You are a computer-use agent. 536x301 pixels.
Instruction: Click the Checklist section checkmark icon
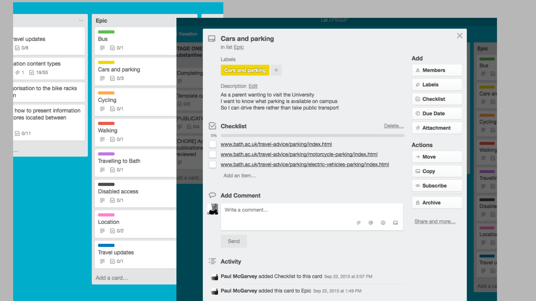[212, 126]
